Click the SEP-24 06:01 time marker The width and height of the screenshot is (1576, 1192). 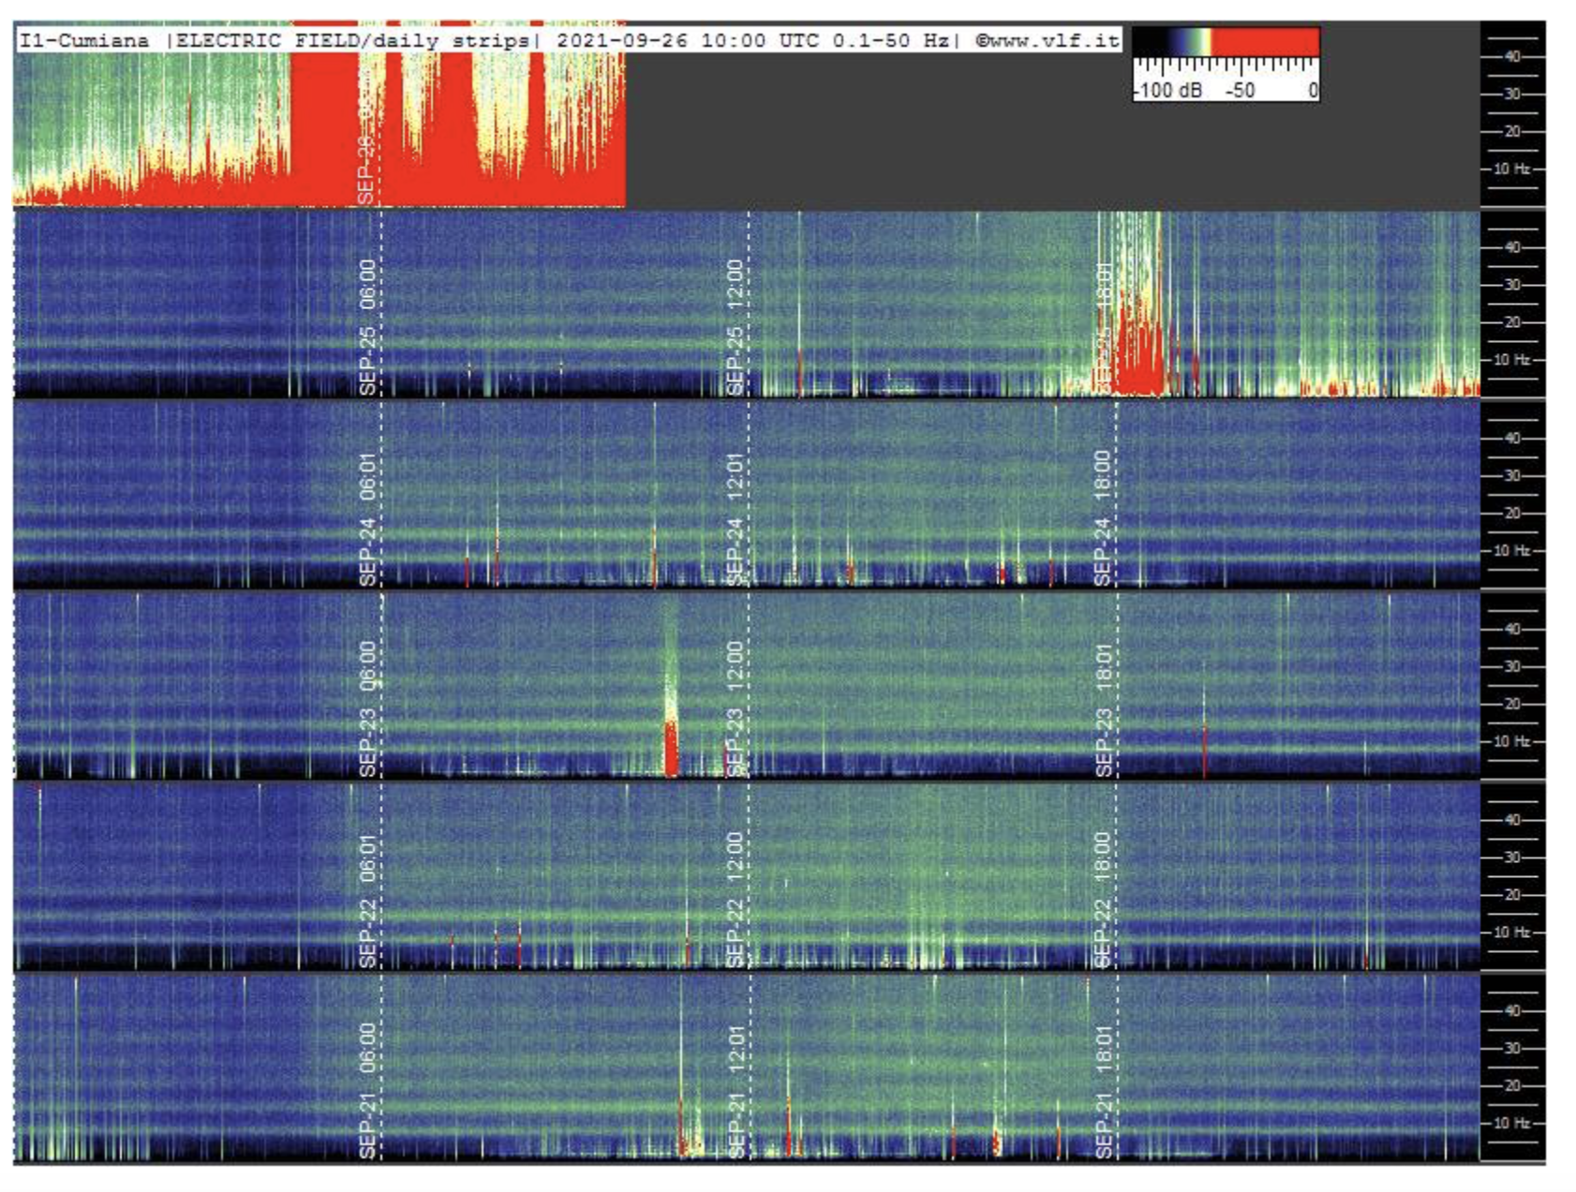367,519
